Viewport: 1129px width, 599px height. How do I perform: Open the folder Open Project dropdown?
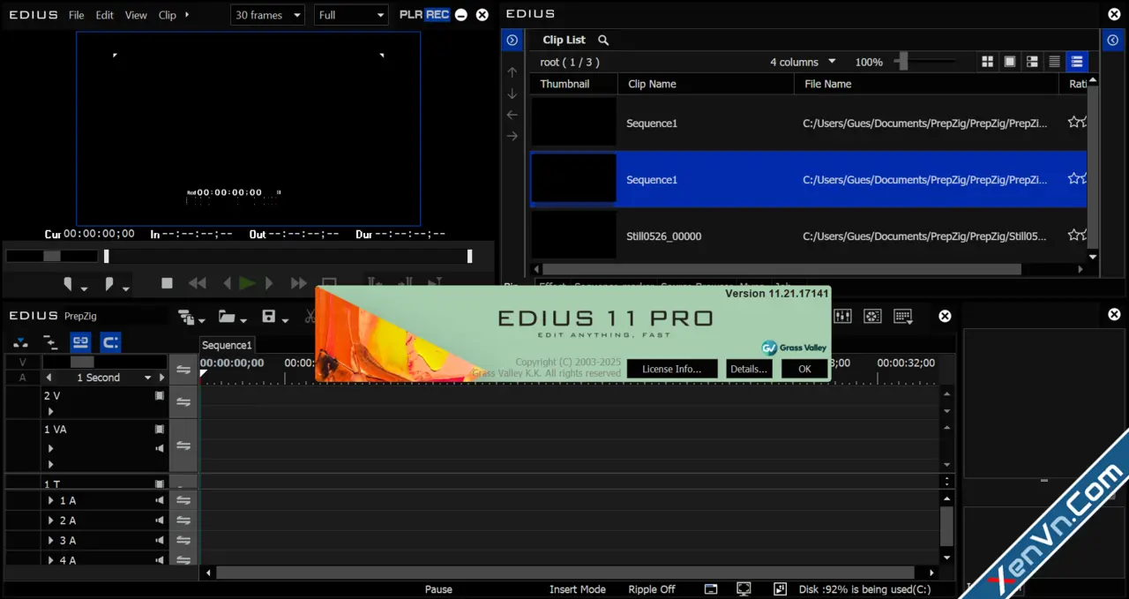[243, 319]
